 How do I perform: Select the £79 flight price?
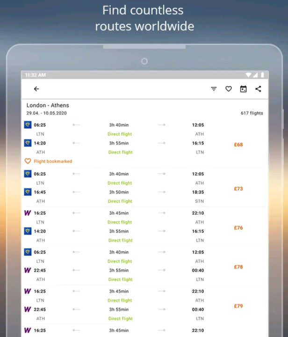[x=238, y=306]
